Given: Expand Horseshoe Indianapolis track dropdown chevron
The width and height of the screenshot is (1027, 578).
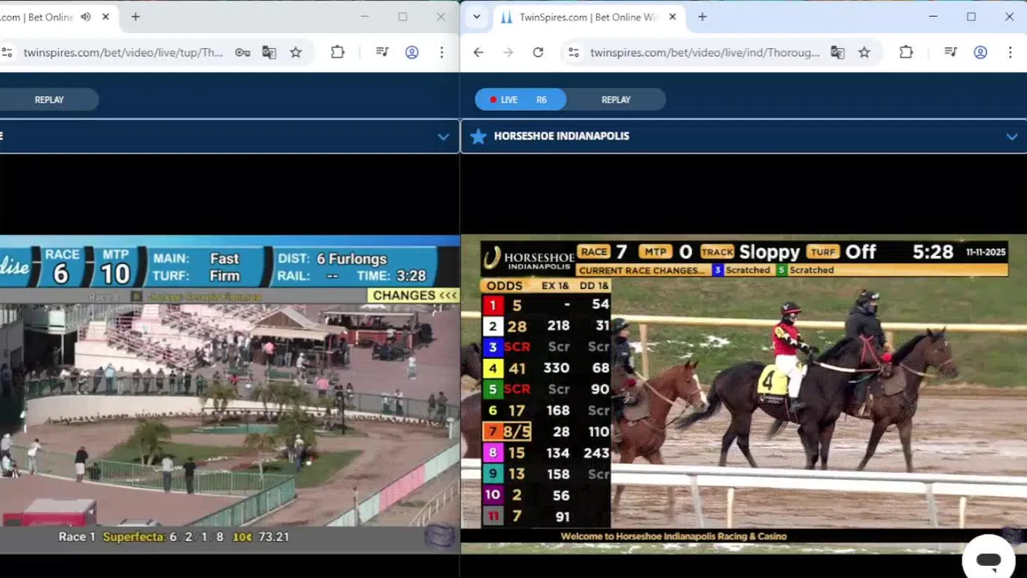Looking at the screenshot, I should click(x=1012, y=136).
